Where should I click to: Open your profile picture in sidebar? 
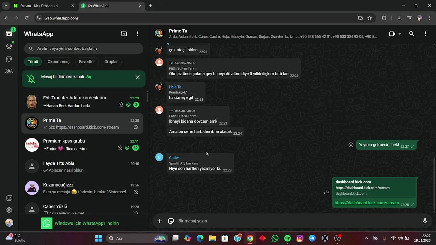[9, 223]
